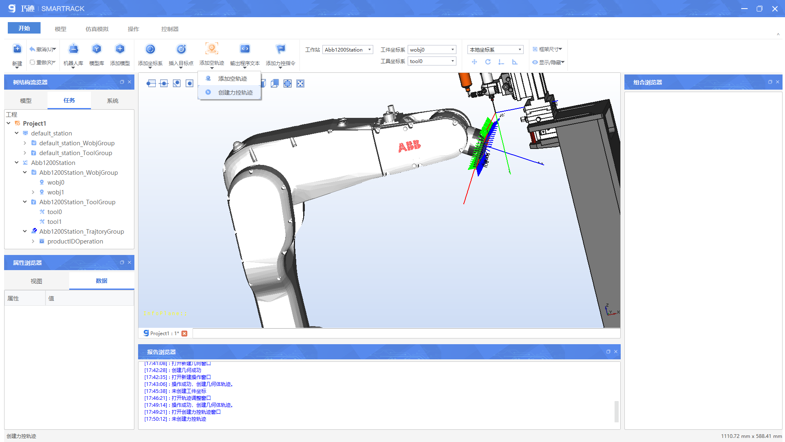Close the 属性浏览器 panel

(129, 262)
